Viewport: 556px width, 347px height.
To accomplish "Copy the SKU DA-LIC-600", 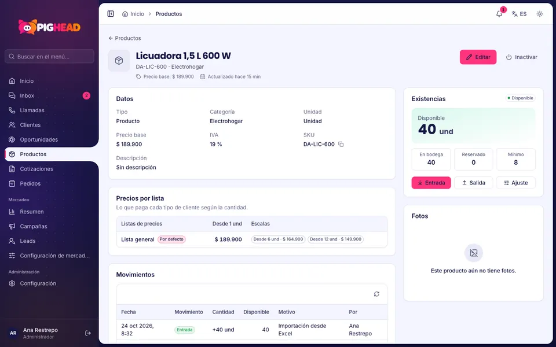I will coord(341,144).
